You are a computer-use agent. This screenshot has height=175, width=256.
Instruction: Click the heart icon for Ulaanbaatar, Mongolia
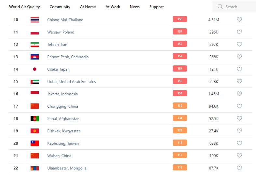[x=239, y=168]
